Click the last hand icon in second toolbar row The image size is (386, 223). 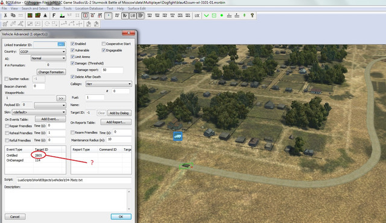coord(96,24)
